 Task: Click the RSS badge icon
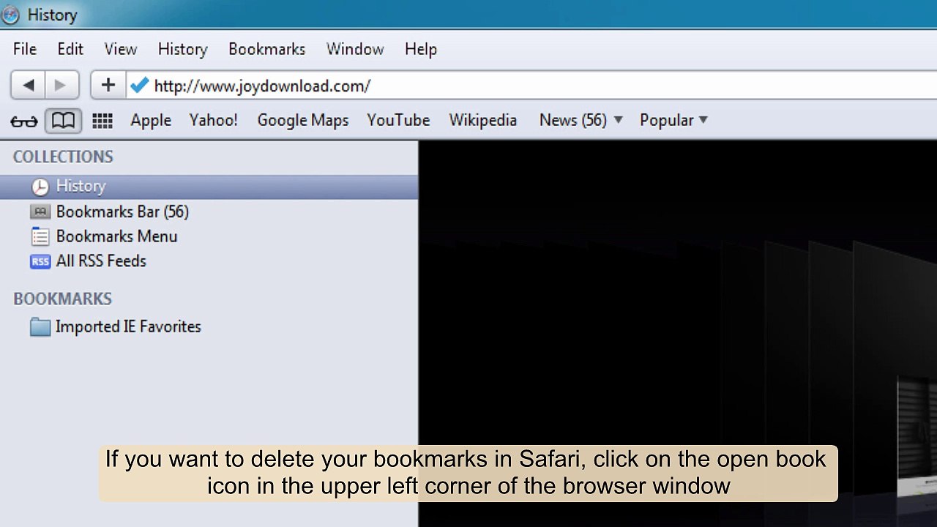pyautogui.click(x=40, y=261)
